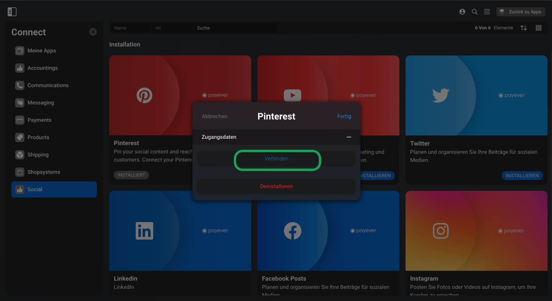Click the search magnifier icon in top bar
This screenshot has height=301, width=552.
coord(475,12)
